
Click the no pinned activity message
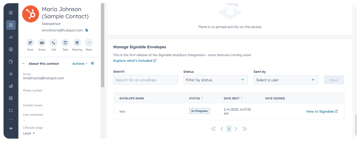coord(230,27)
